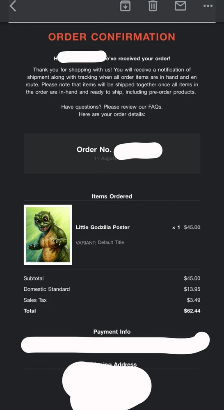Click the "Items Ordered" section heading
Screen dimensions: 224x410
tap(112, 196)
